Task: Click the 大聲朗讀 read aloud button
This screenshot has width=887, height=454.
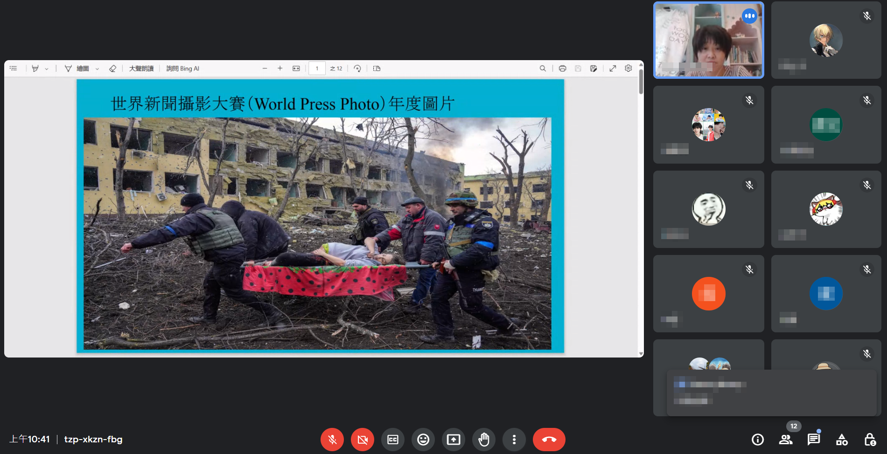Action: tap(141, 69)
